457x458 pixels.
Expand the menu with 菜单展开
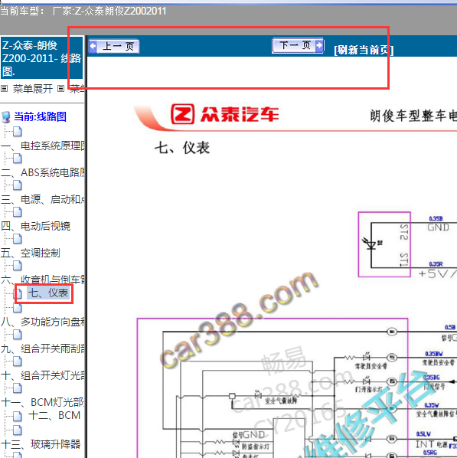(x=33, y=89)
